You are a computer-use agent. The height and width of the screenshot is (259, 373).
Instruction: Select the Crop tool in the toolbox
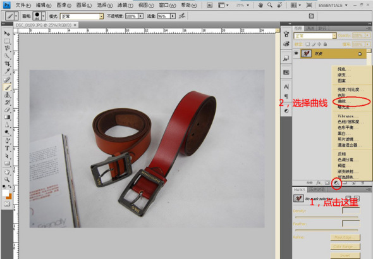tap(7, 63)
